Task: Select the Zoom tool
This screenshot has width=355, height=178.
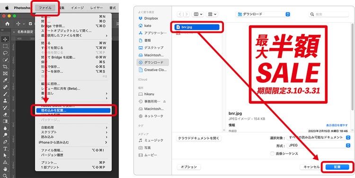Action: tap(5, 176)
